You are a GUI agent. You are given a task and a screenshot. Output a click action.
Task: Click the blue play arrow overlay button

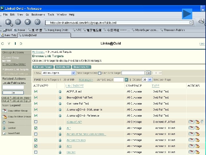pyautogui.click(x=187, y=14)
